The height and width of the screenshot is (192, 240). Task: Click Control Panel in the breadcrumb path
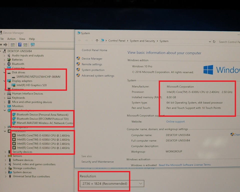(117, 40)
